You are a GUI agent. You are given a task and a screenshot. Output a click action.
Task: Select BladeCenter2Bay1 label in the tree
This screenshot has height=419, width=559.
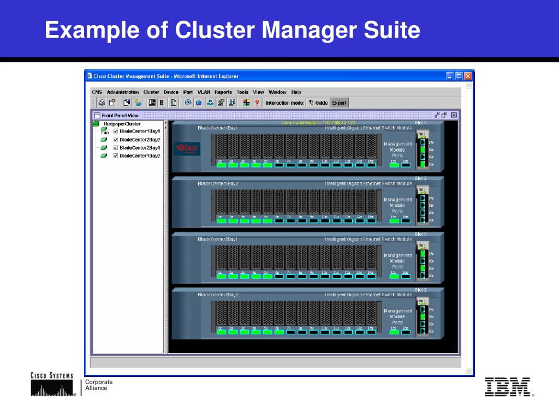[140, 147]
